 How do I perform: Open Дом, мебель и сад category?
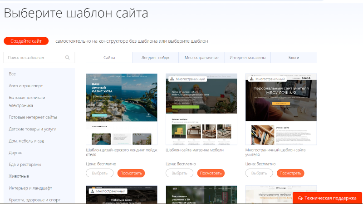26,141
